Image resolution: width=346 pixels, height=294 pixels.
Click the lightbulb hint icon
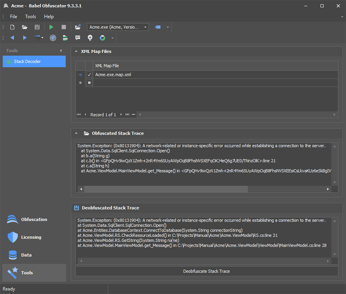click(90, 38)
